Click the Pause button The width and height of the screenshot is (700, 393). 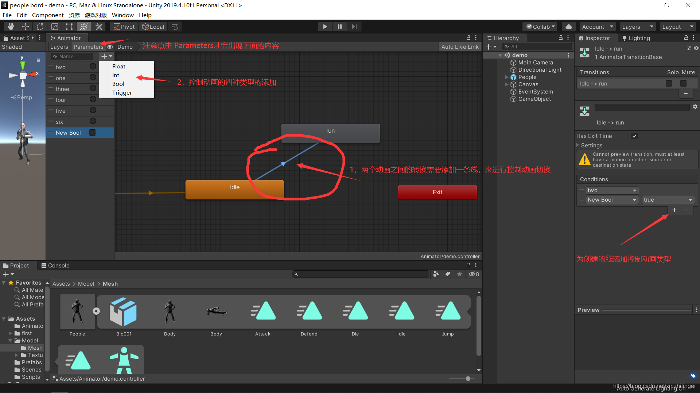click(x=339, y=27)
